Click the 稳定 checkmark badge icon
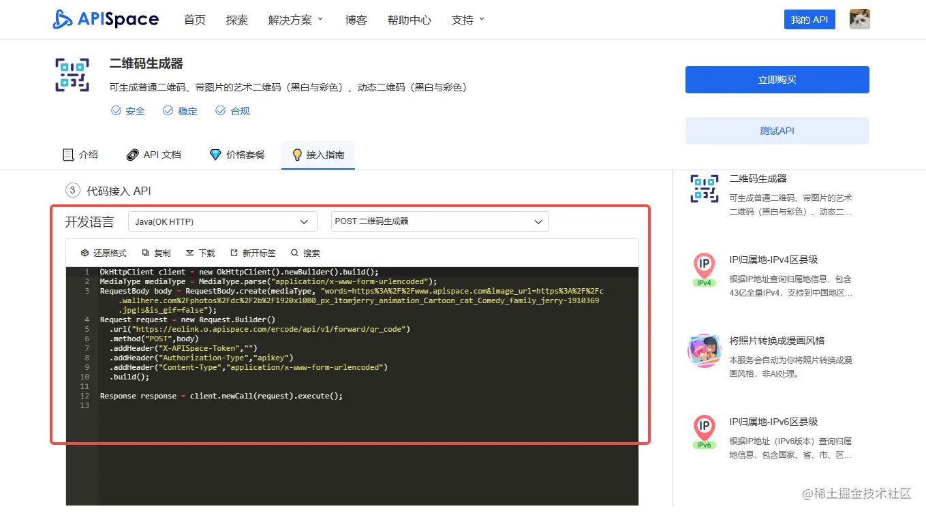This screenshot has height=515, width=926. (x=168, y=110)
